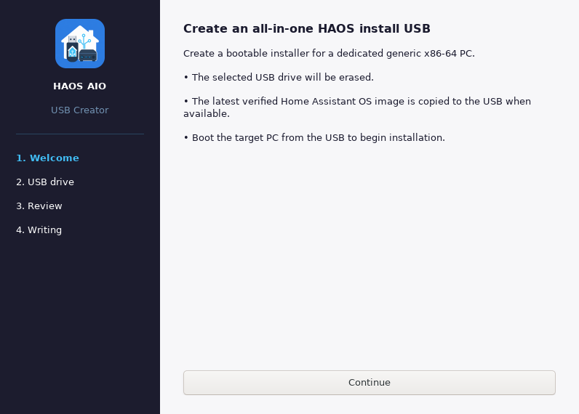Select the 1. Welcome step
Image resolution: width=579 pixels, height=414 pixels.
pos(47,158)
